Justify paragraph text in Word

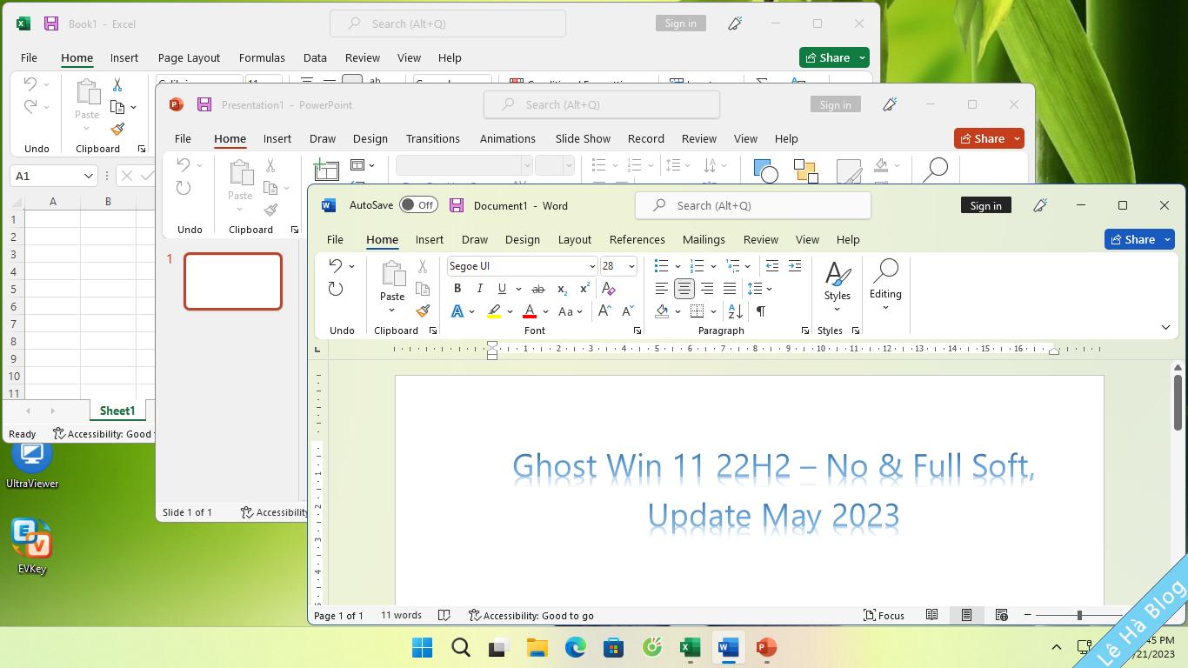pyautogui.click(x=730, y=289)
